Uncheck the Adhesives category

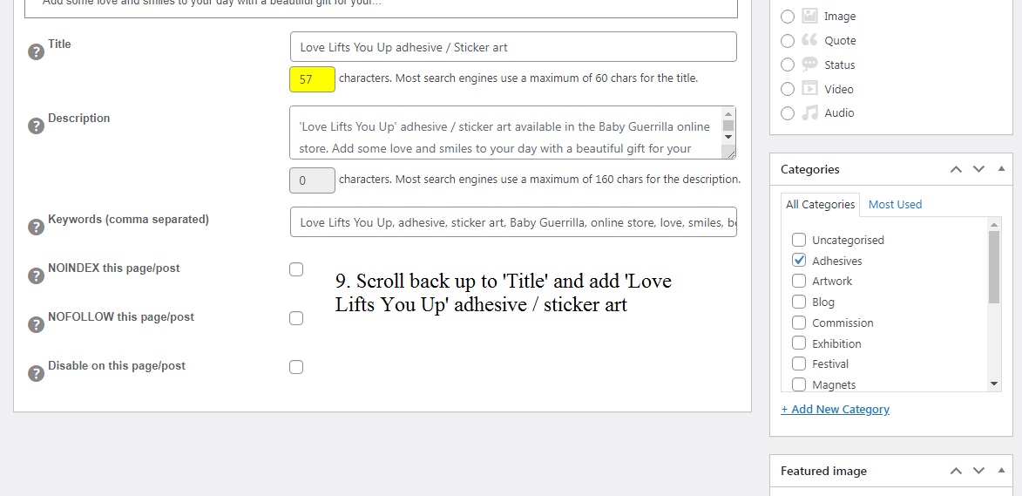pos(799,260)
